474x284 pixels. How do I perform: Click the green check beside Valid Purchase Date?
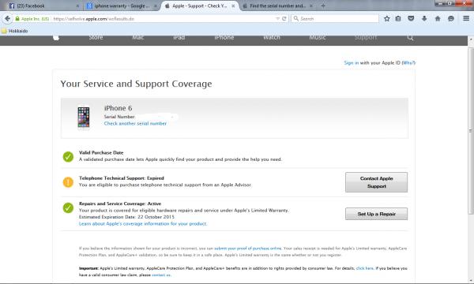click(x=68, y=157)
